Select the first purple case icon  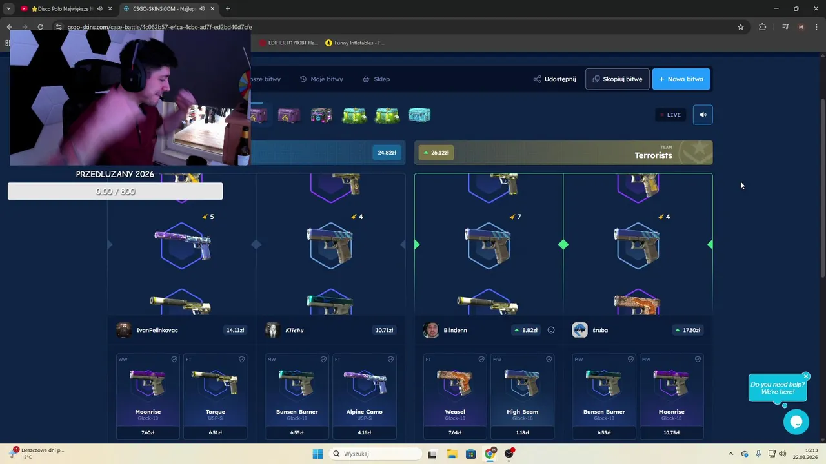pos(258,115)
